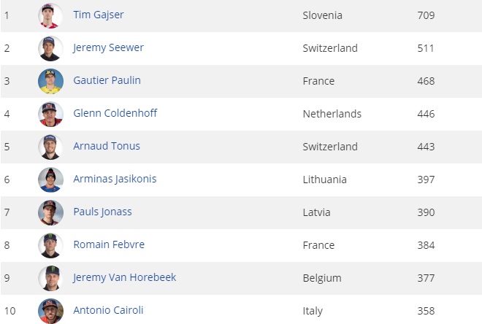Click Arminas Jasikonis's avatar image
Viewport: 482px width, 324px height.
click(50, 180)
